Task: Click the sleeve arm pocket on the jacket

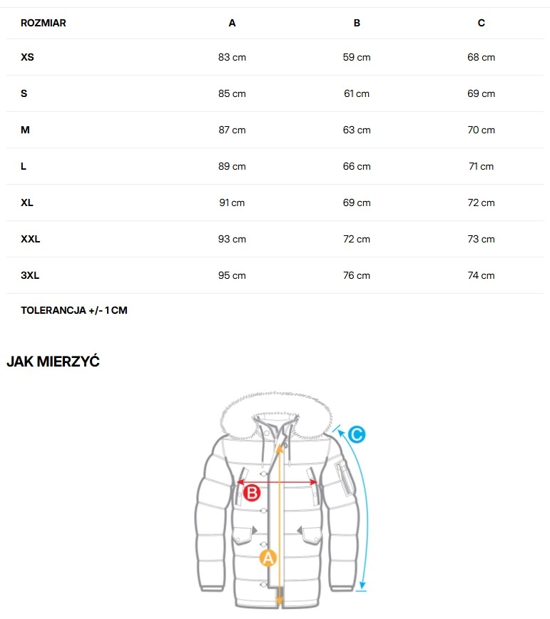Action: (346, 478)
